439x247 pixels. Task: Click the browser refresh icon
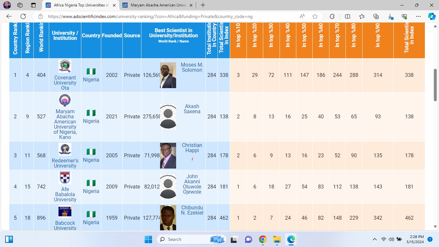[x=23, y=16]
